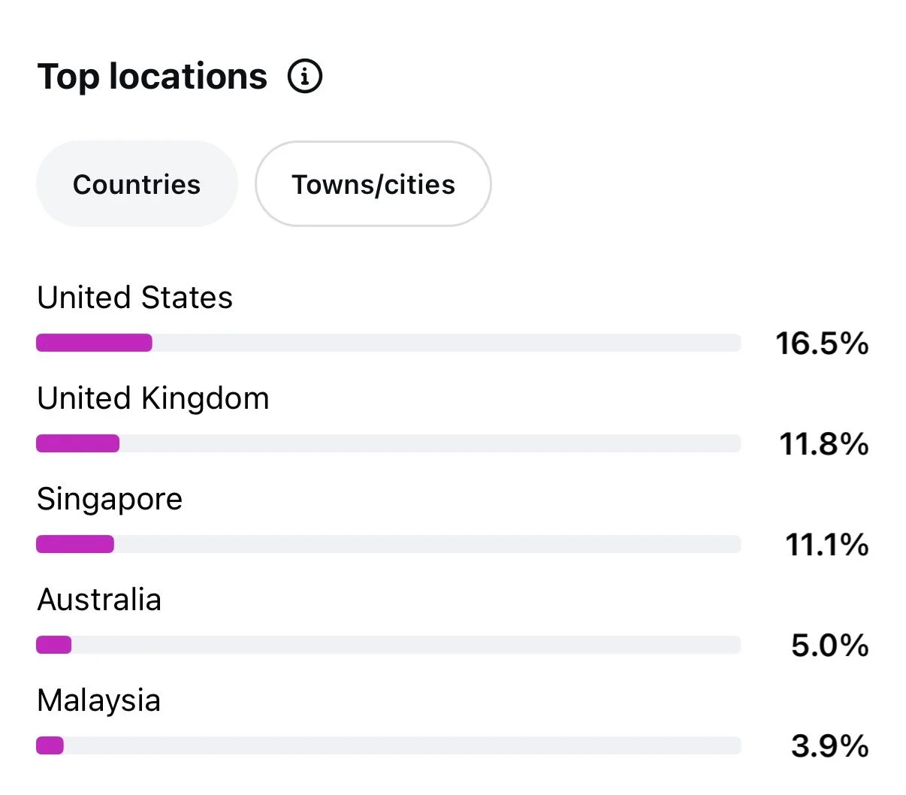This screenshot has height=795, width=906.
Task: Click the Singapore progress bar
Action: (x=388, y=545)
